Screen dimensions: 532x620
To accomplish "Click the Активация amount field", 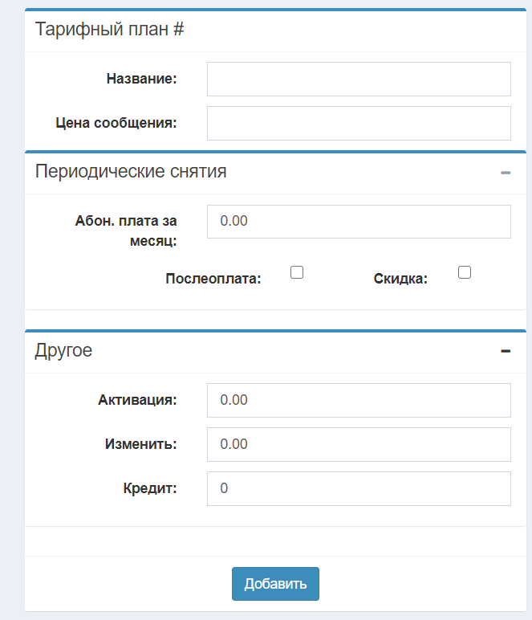I will coord(359,400).
